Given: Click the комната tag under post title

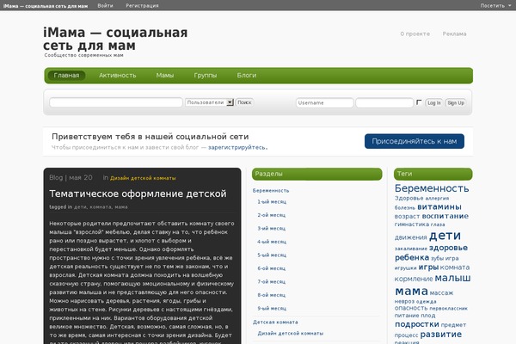Looking at the screenshot, I should (x=101, y=207).
